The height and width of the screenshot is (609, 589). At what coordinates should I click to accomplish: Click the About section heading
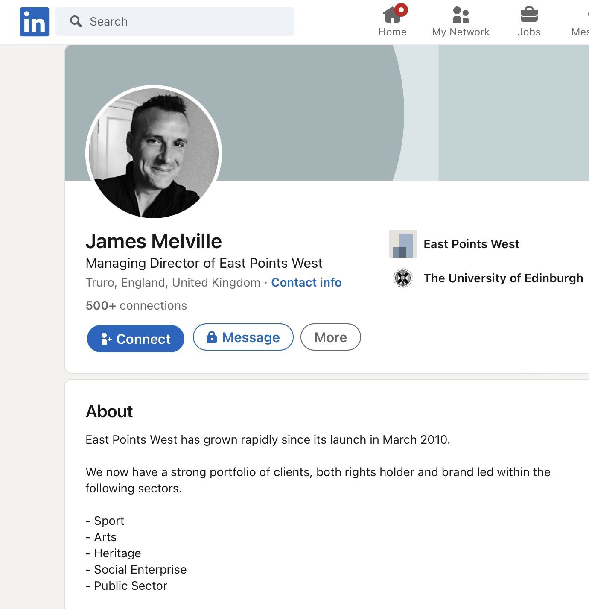click(109, 411)
